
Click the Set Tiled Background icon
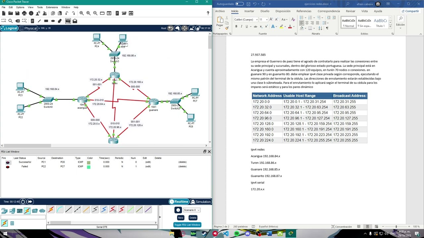(191, 28)
